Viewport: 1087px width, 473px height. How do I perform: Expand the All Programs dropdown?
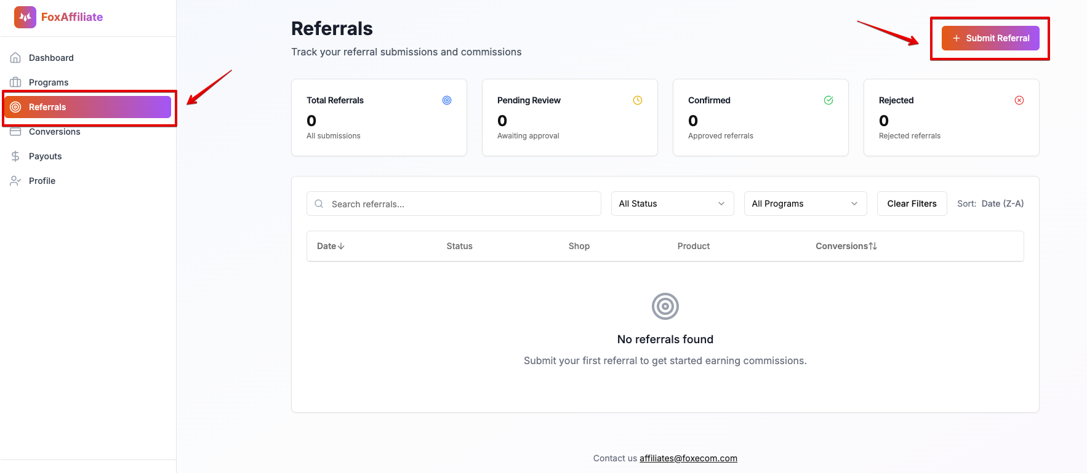coord(805,204)
